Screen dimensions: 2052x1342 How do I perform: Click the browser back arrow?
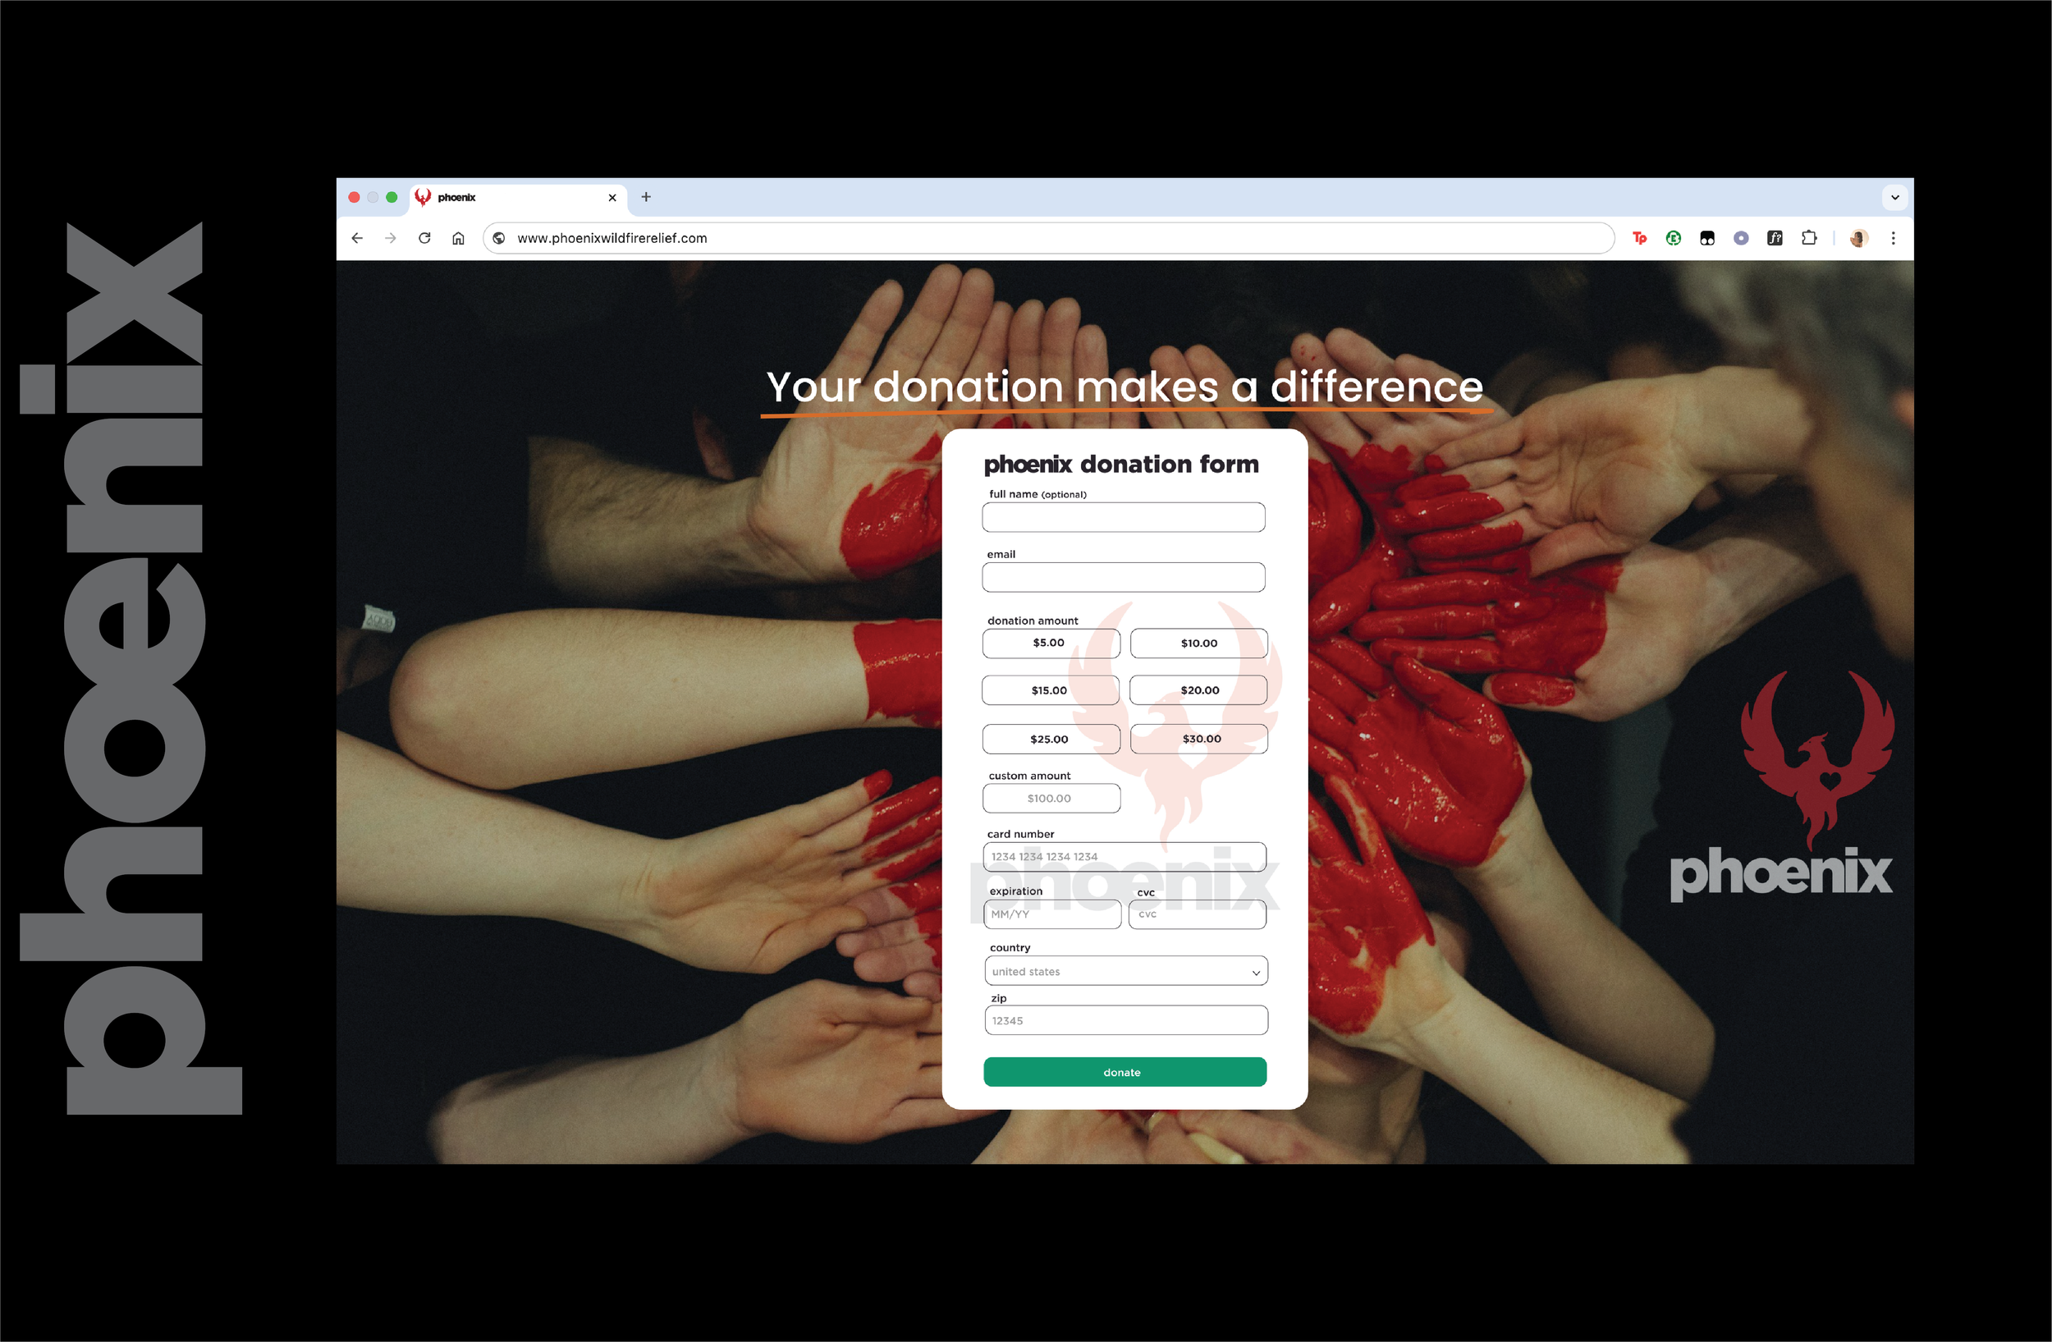(x=357, y=238)
